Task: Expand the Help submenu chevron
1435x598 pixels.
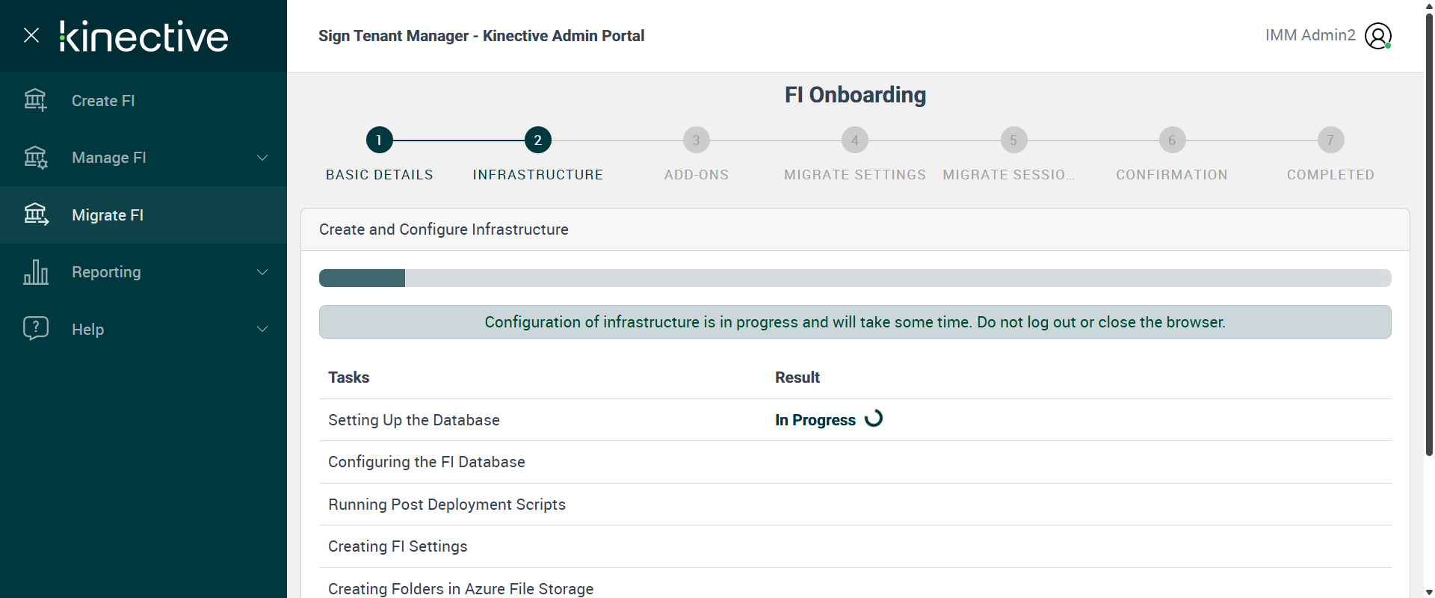Action: coord(262,329)
